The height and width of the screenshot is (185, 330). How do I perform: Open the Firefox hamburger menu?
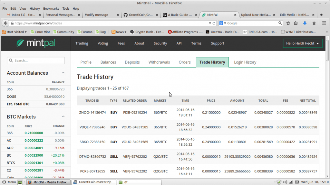tap(324, 23)
